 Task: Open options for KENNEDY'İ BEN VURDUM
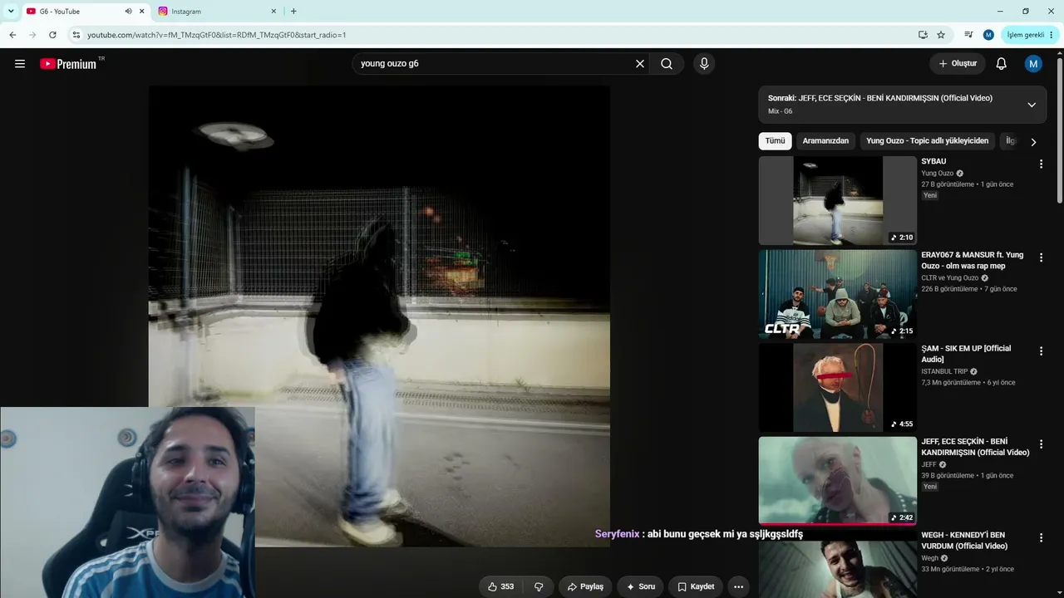tap(1041, 538)
